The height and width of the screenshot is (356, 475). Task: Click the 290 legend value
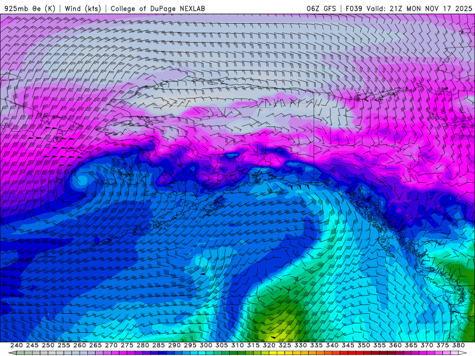174,345
